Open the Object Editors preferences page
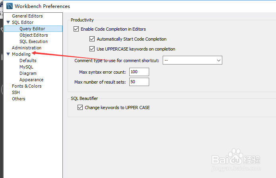This screenshot has width=276, height=178. pyautogui.click(x=34, y=35)
